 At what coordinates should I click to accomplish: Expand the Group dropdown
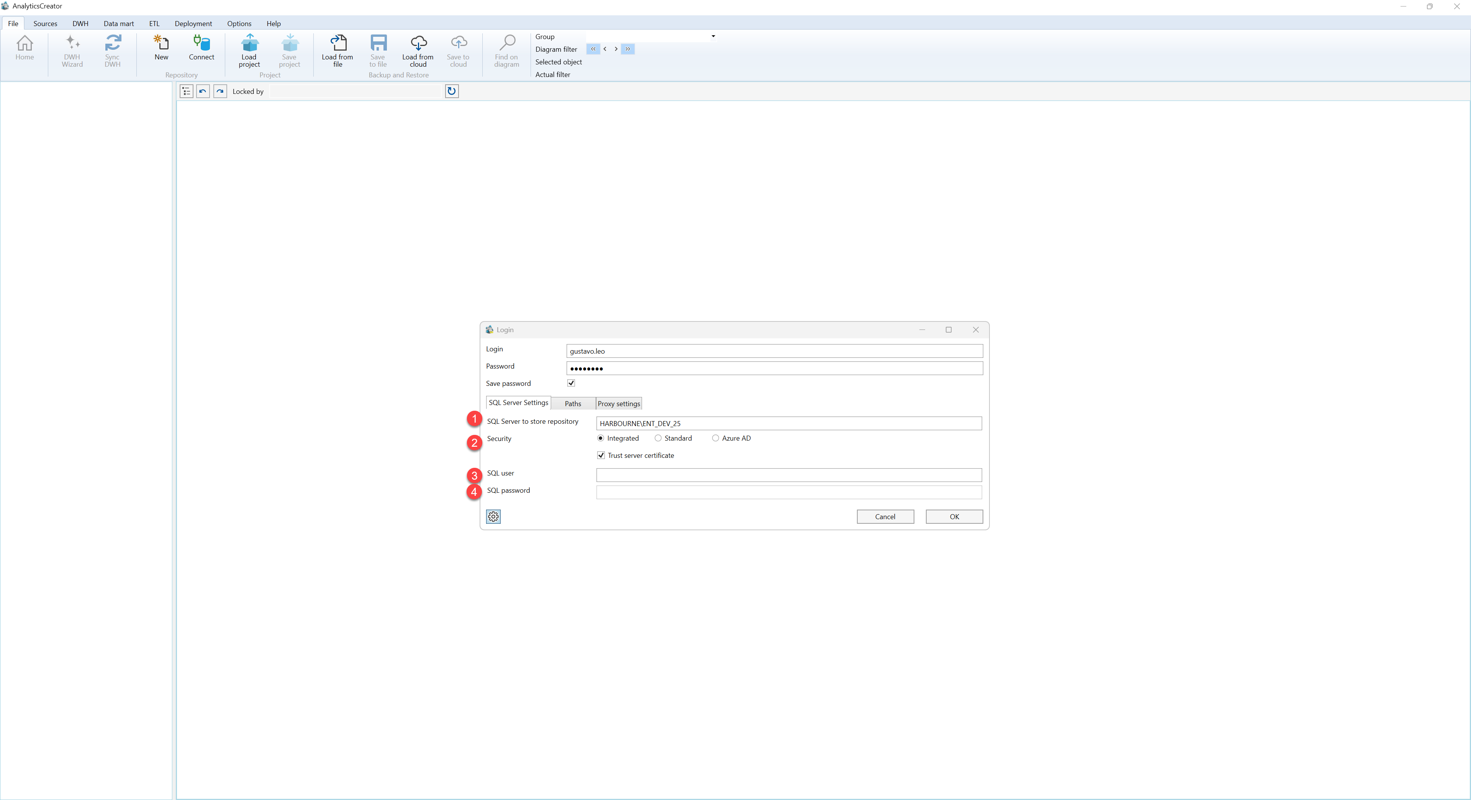pos(713,36)
